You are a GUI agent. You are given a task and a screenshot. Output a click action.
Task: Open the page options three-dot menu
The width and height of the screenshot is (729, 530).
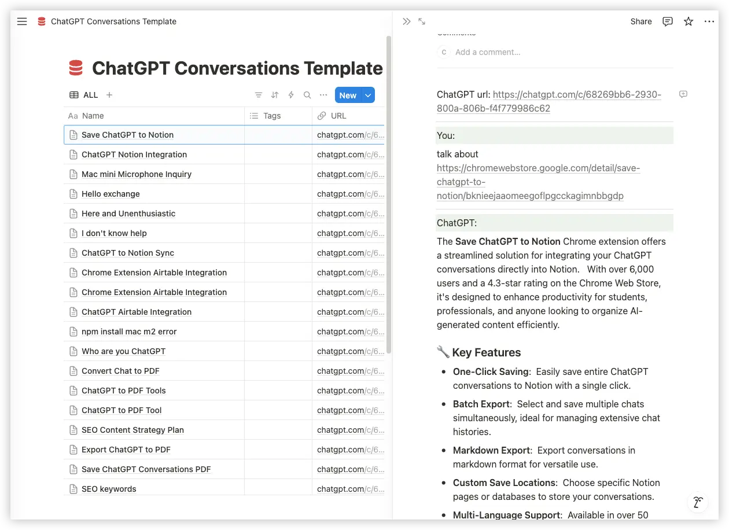coord(709,21)
